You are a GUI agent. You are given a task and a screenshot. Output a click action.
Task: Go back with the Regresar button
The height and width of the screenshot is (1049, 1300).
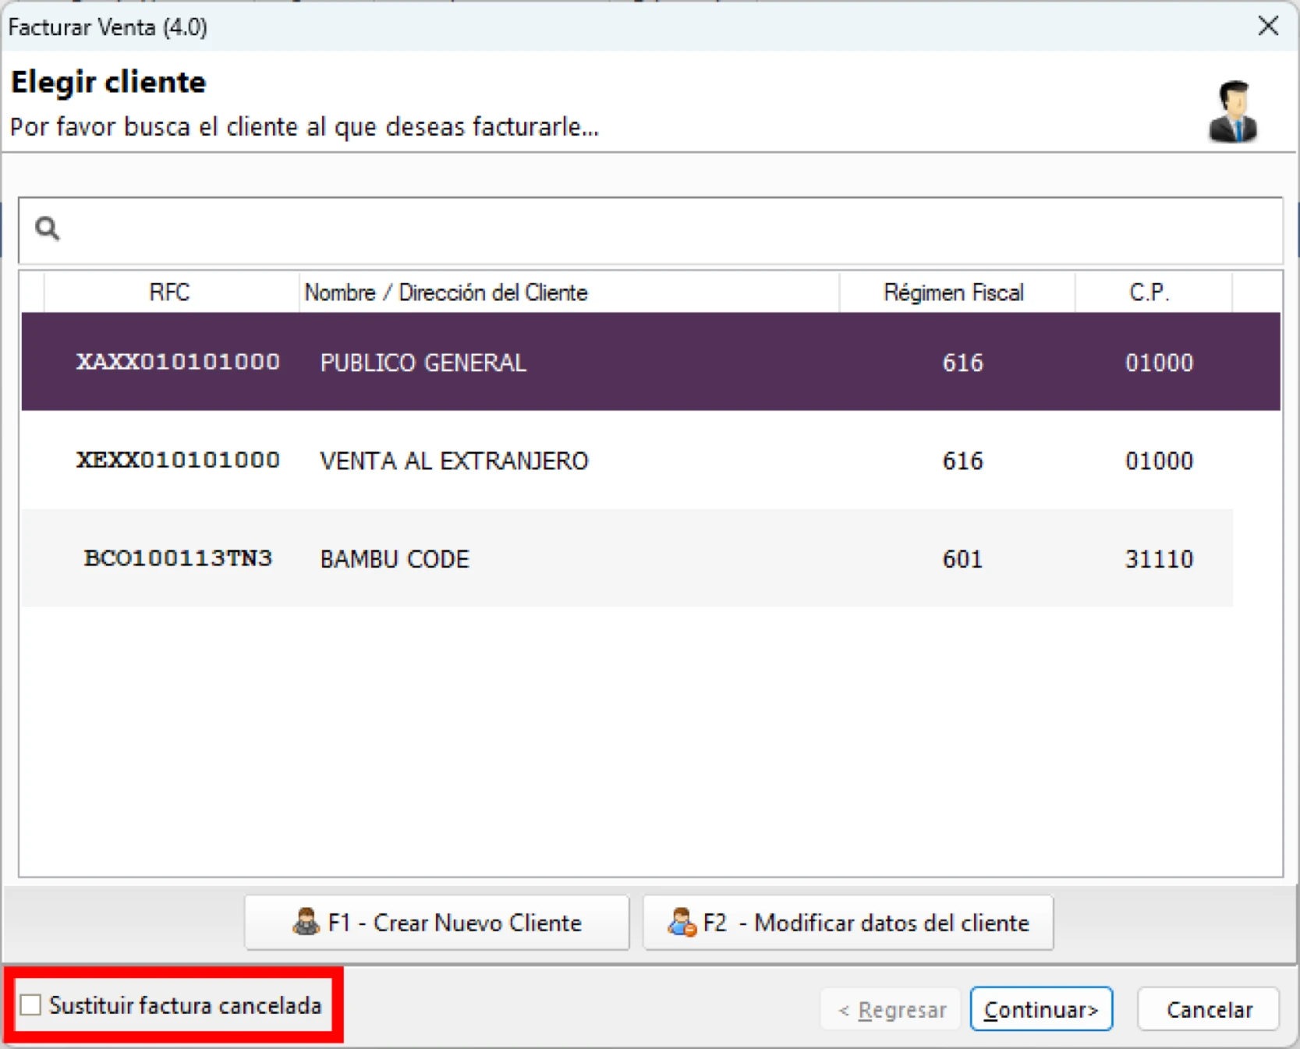(891, 1009)
